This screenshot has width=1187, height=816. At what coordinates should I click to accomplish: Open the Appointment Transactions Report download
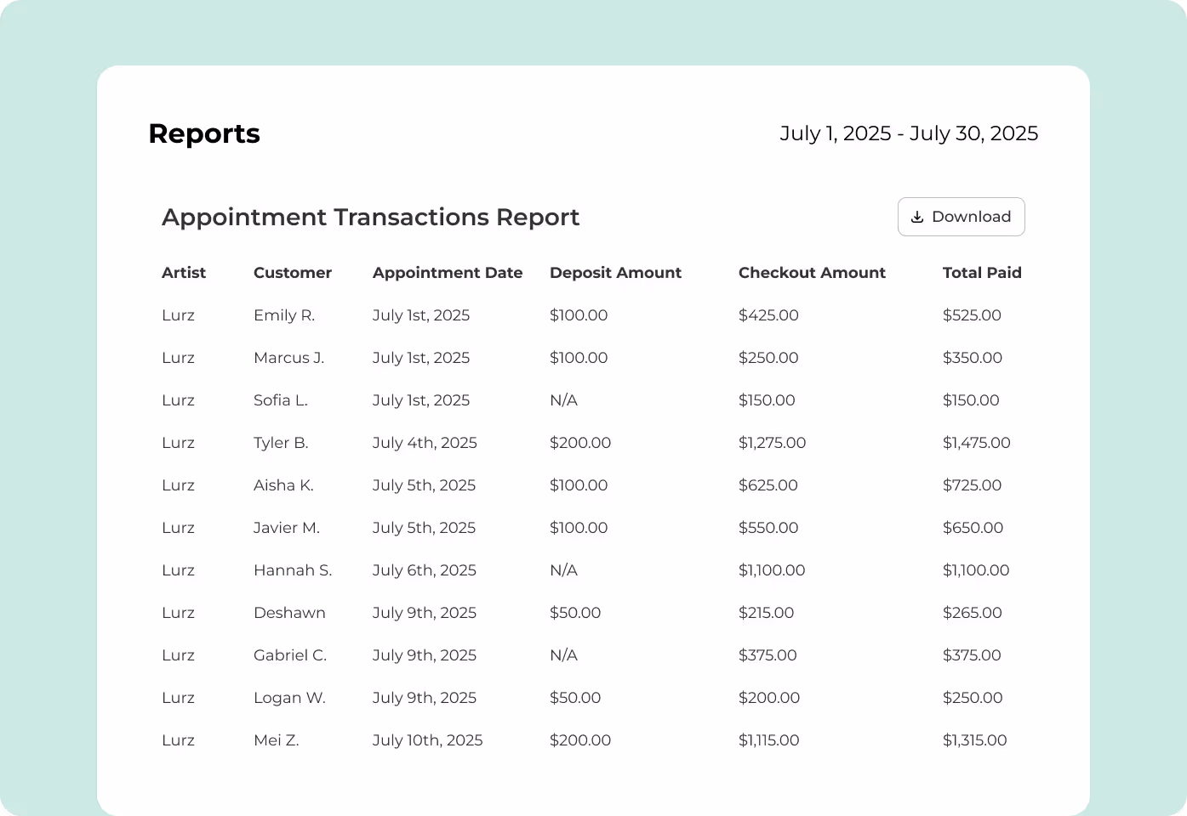click(x=961, y=217)
